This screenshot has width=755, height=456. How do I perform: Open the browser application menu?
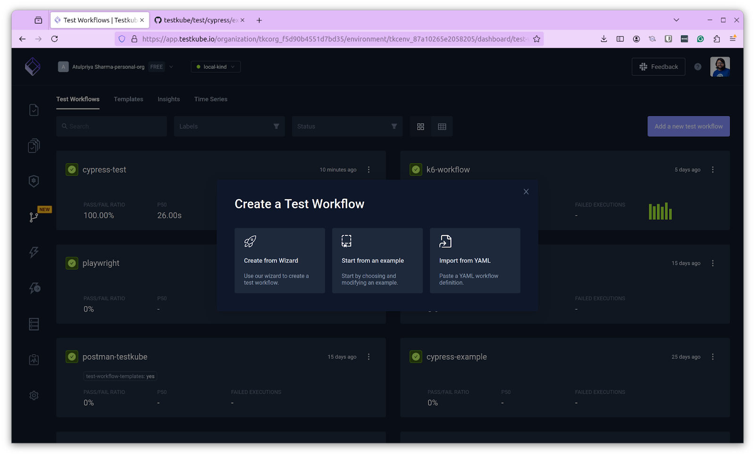pos(733,39)
